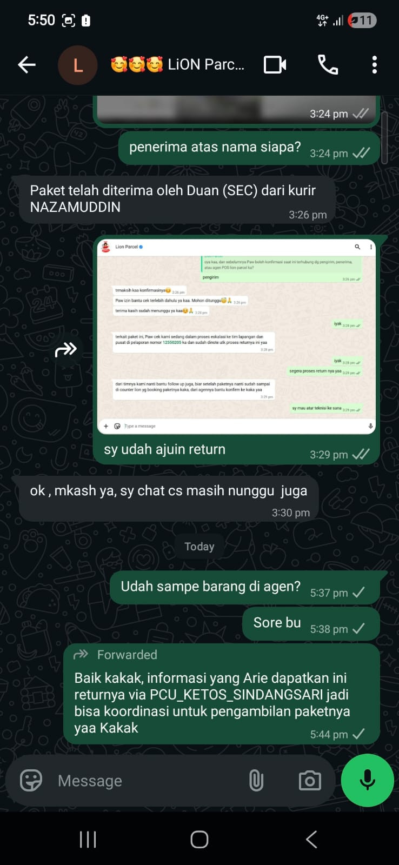Open the contact avatar with letter L
Viewport: 399px width, 865px height.
(x=78, y=65)
